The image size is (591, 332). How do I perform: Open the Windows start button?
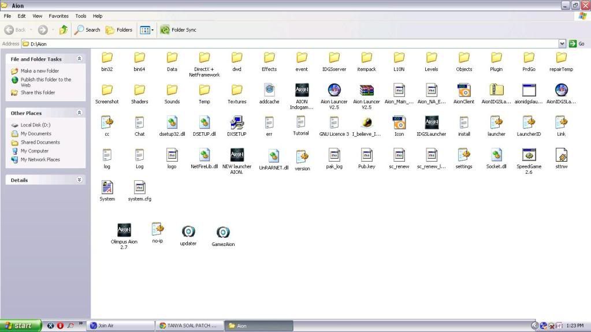[x=21, y=326]
